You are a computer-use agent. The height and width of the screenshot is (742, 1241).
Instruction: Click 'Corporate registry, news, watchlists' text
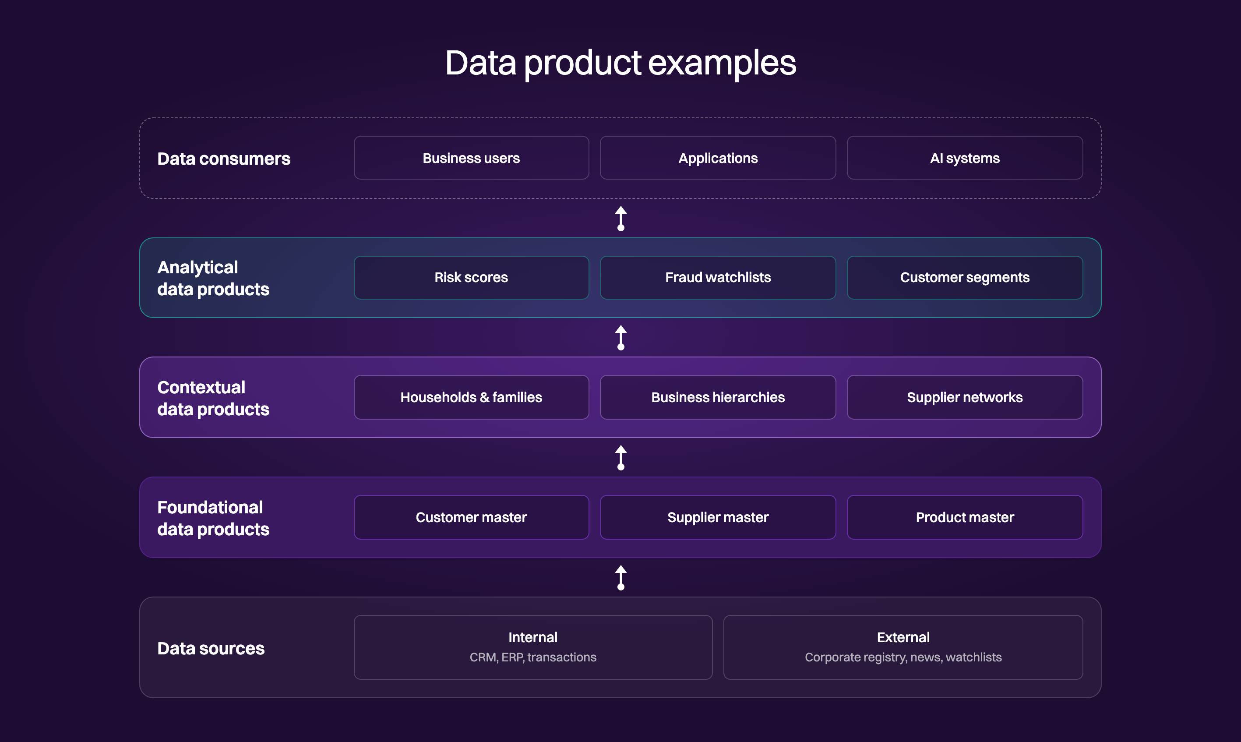pyautogui.click(x=903, y=657)
